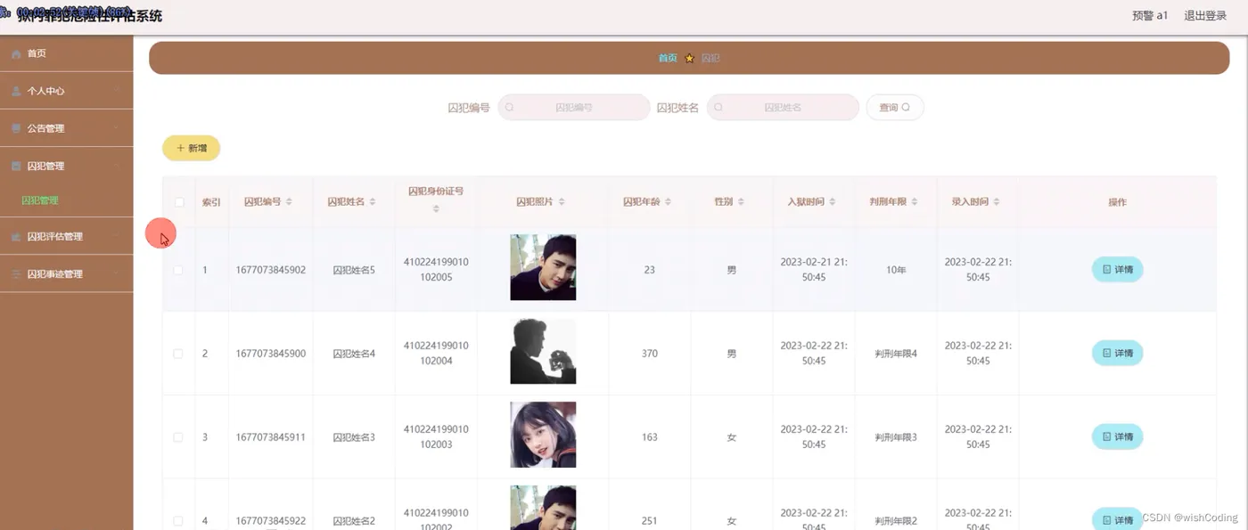Click the cell 1677073845900
1248x530 pixels.
pyautogui.click(x=271, y=354)
